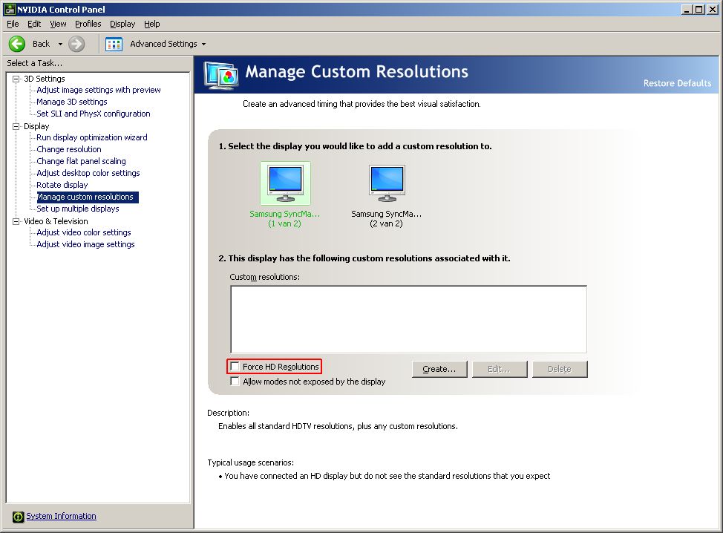Click the grey Forward arrow icon

click(76, 44)
